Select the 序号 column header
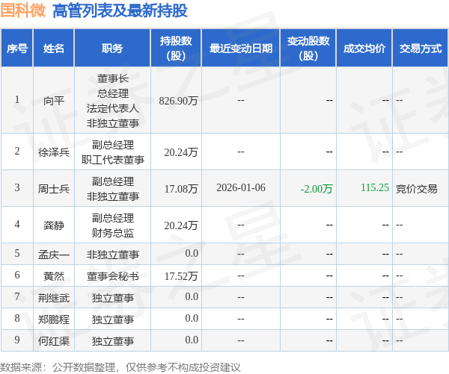Viewport: 449px width, 374px height. tap(17, 48)
